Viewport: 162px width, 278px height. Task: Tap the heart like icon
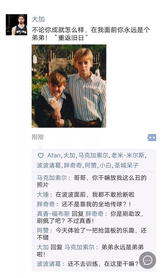point(41,155)
